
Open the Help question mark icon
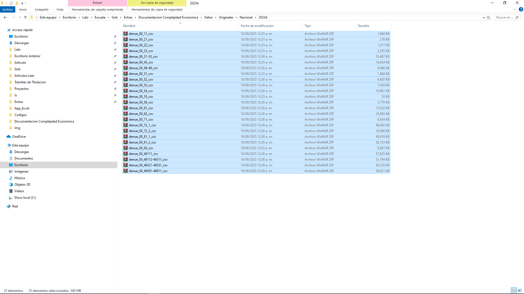521,9
